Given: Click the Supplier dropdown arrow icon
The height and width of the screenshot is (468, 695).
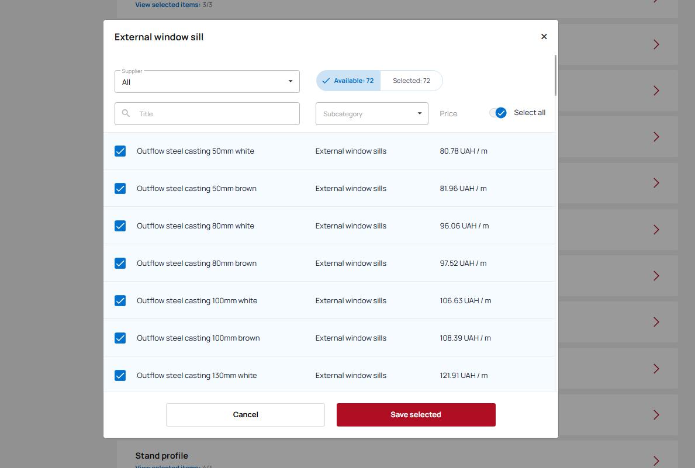Looking at the screenshot, I should click(x=290, y=81).
